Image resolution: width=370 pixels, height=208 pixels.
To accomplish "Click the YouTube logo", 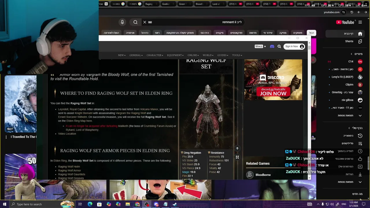I will pyautogui.click(x=345, y=22).
